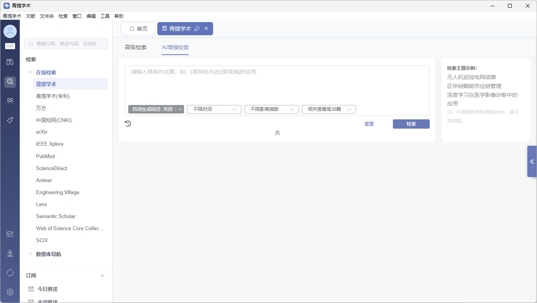This screenshot has width=537, height=303.
Task: Select the magnifier search sidebar icon
Action: point(10,82)
